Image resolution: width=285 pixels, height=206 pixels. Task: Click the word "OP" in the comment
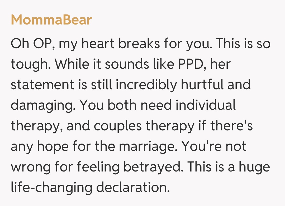[x=42, y=43]
